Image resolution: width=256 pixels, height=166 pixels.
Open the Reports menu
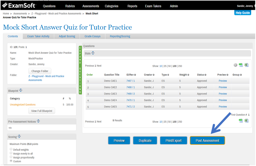tap(132, 6)
